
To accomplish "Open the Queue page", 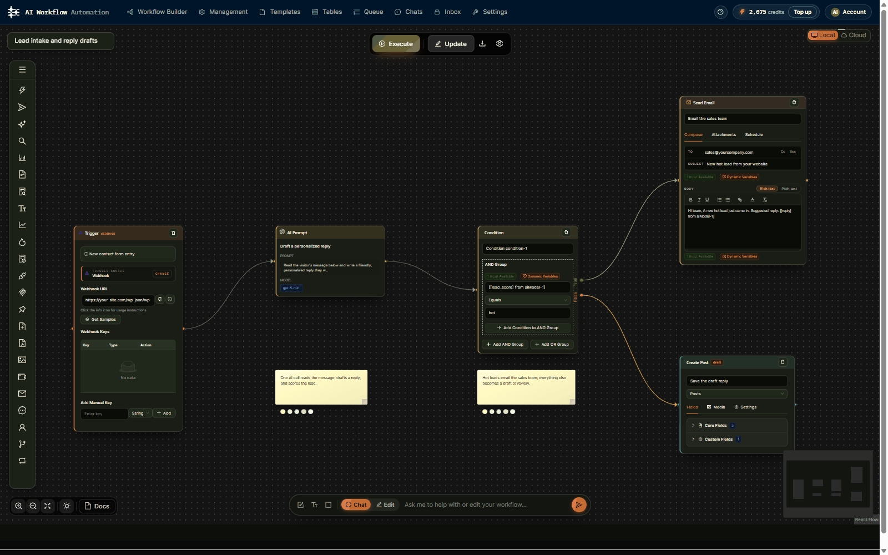I will coord(368,12).
